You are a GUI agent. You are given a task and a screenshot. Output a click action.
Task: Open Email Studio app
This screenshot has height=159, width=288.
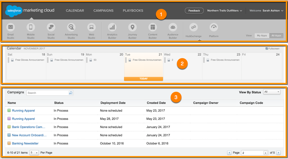coord(11,31)
